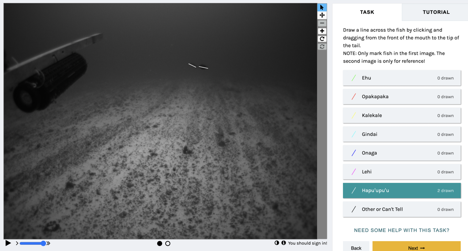Open the info circle icon
The image size is (468, 251).
283,243
